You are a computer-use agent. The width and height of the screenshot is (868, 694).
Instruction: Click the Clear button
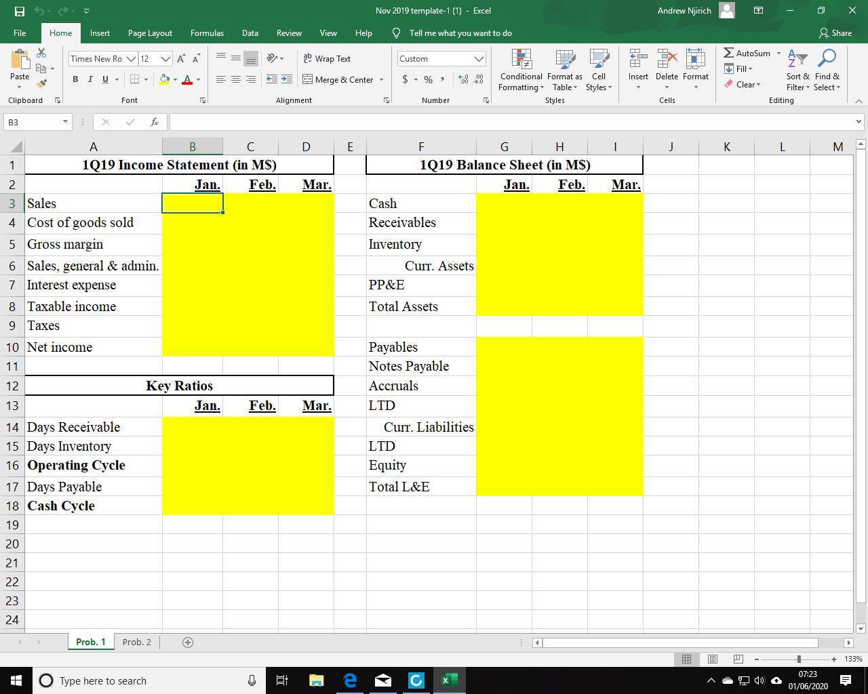[x=743, y=85]
